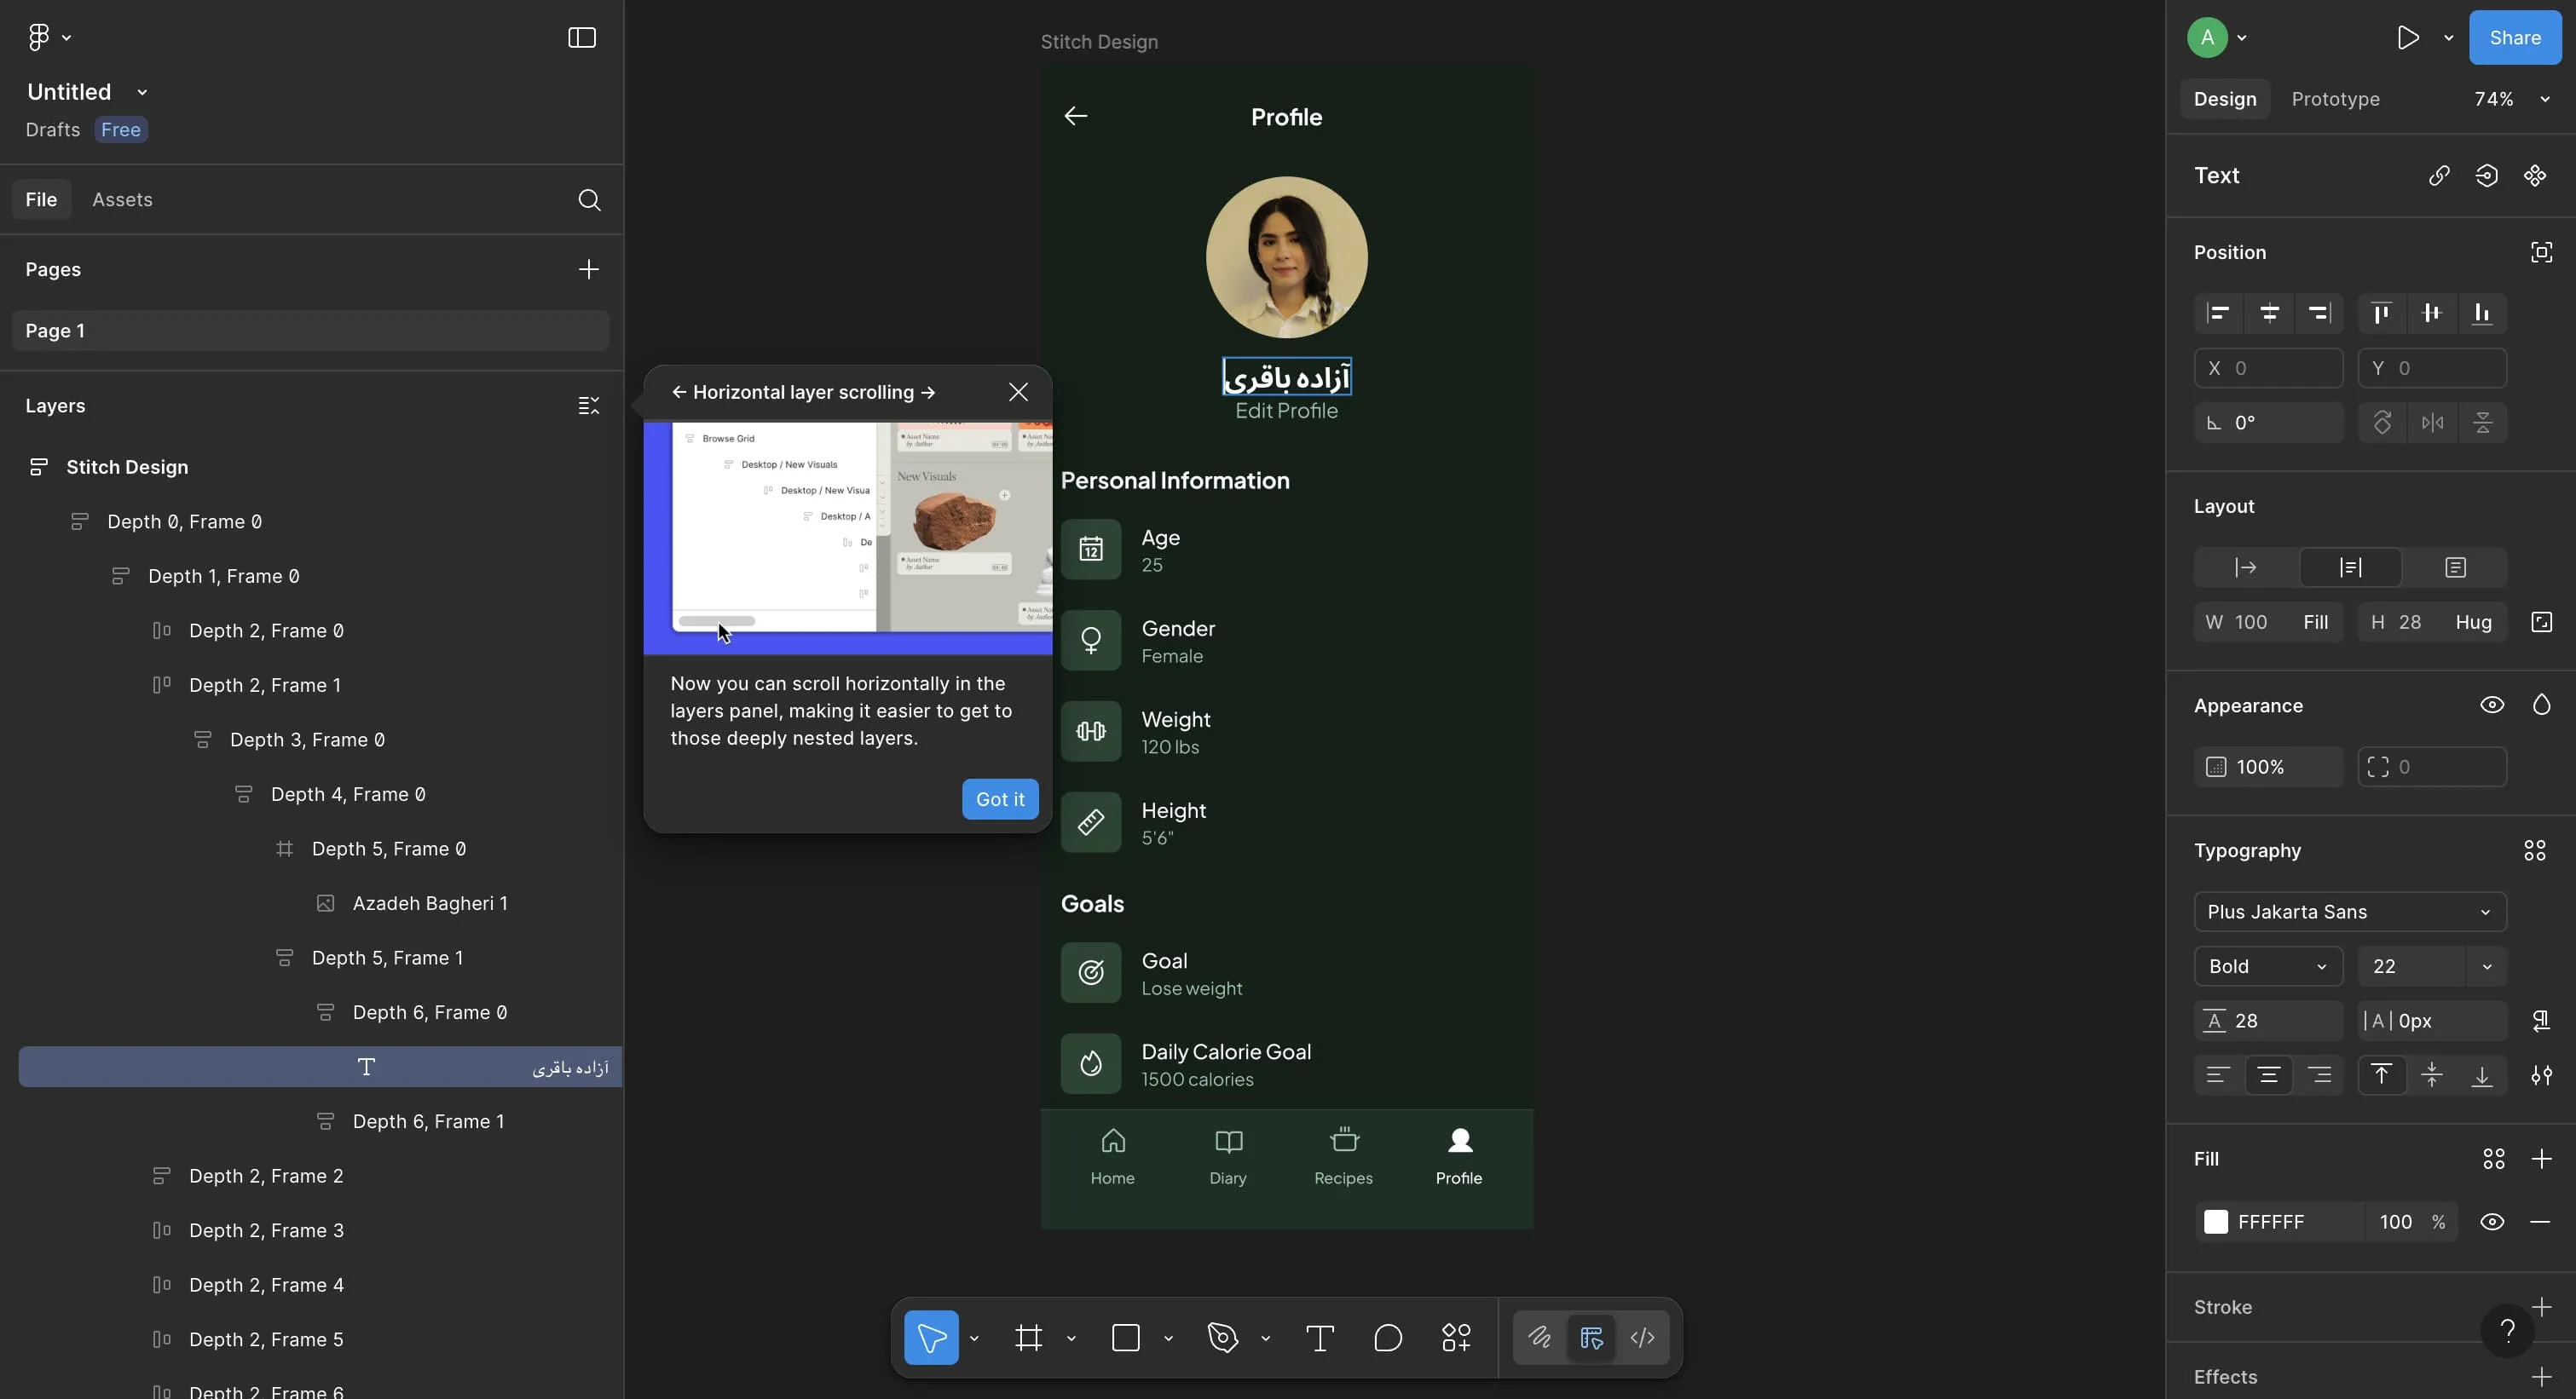Click the blue Share button
The width and height of the screenshot is (2576, 1399).
pos(2515,38)
